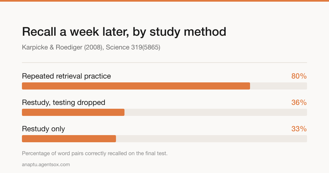Click the divider line under the subtitle
Viewport: 329px width, 173px height.
click(164, 63)
